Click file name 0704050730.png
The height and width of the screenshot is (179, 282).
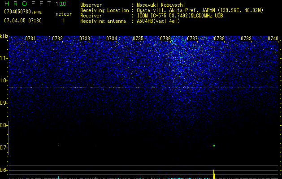pos(23,12)
